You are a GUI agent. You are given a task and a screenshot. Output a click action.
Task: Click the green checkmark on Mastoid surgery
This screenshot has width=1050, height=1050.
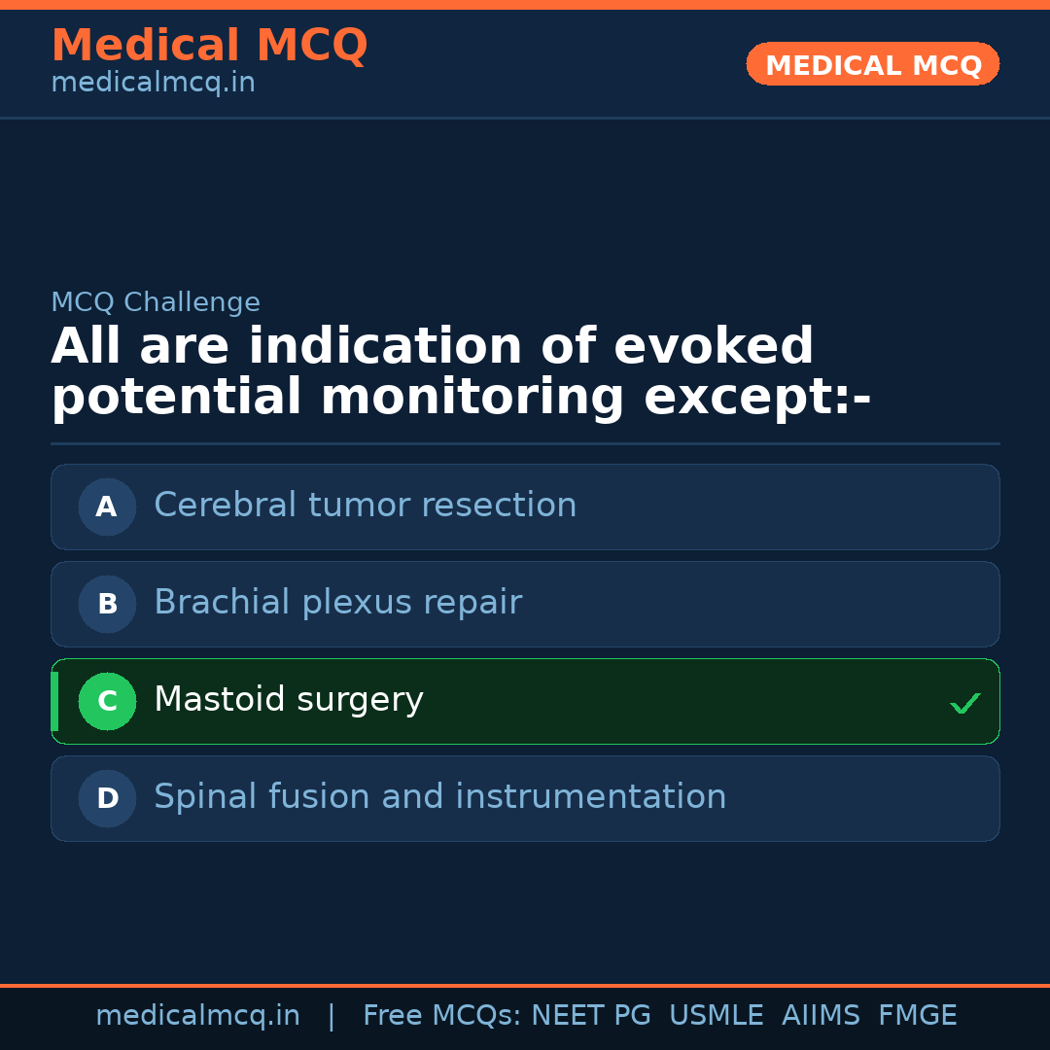coord(964,703)
